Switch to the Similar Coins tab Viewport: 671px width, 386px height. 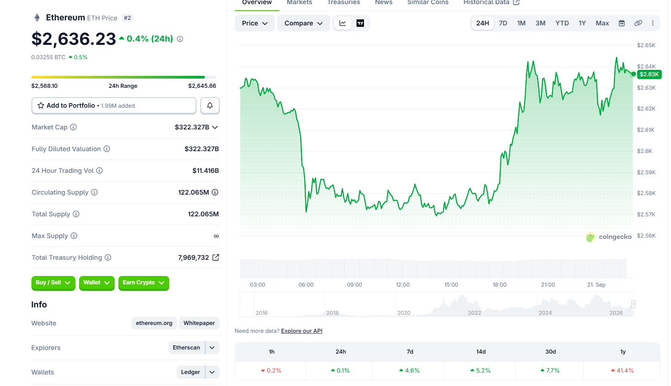[428, 3]
